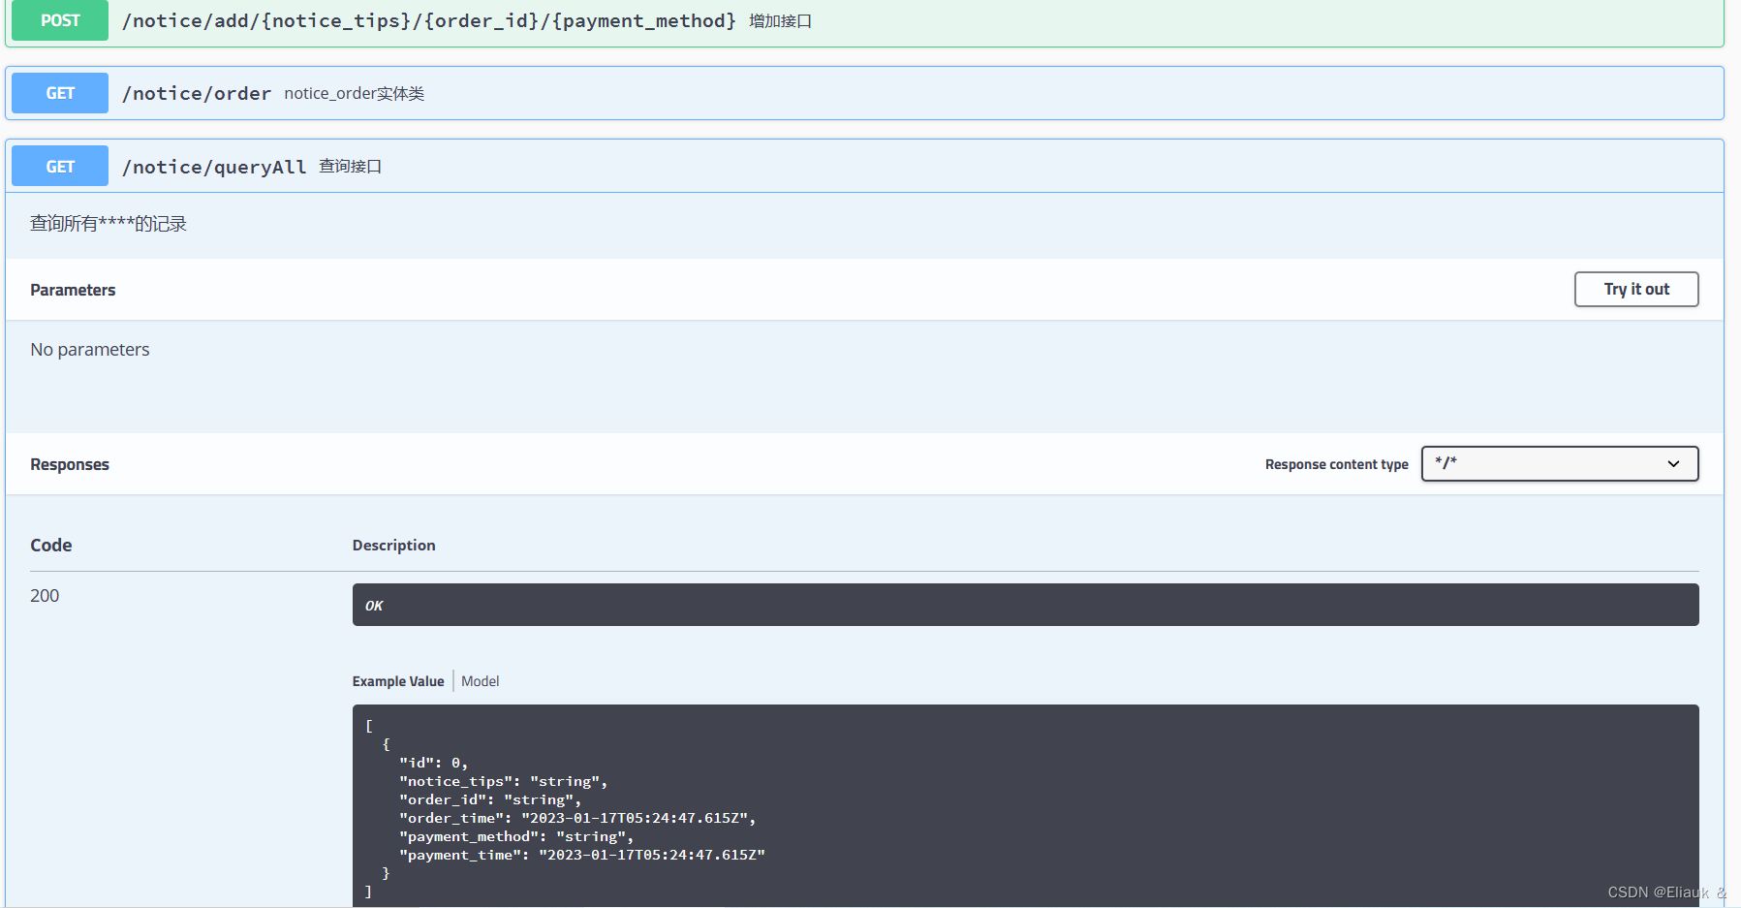Screen dimensions: 1741x908
Task: Click the GET badge for /notice/queryAll
Action: click(60, 167)
